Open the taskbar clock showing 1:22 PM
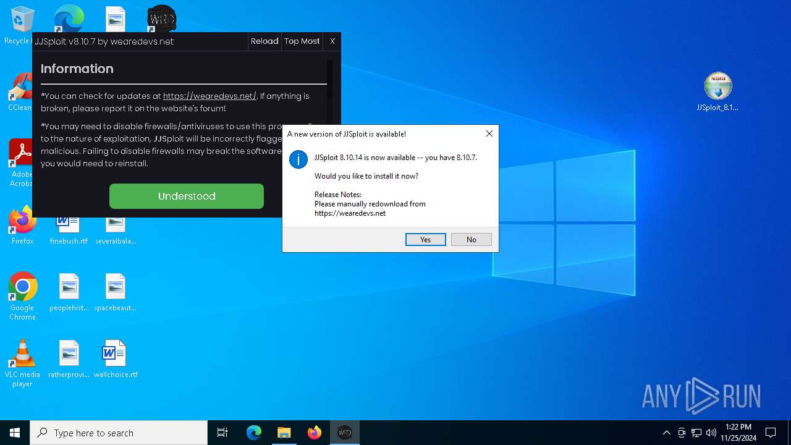Screen dimensions: 791x445 [x=738, y=433]
